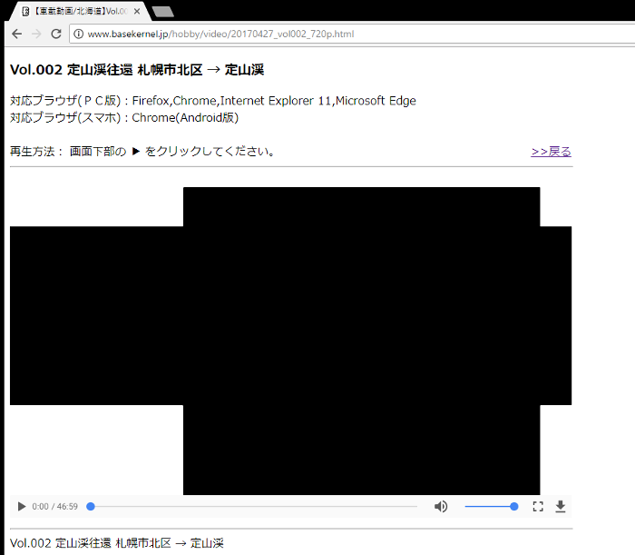The height and width of the screenshot is (555, 635).
Task: Click the Vol.002 caption below the video
Action: [x=116, y=543]
